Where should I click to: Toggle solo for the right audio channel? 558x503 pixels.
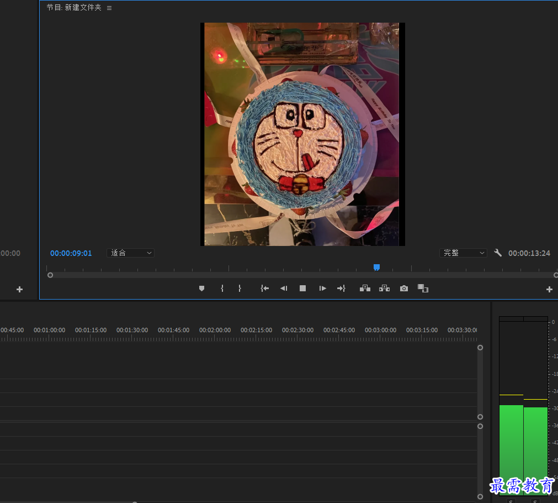pyautogui.click(x=535, y=500)
